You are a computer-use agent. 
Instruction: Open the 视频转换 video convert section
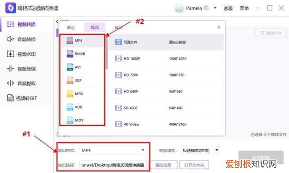tap(21, 24)
